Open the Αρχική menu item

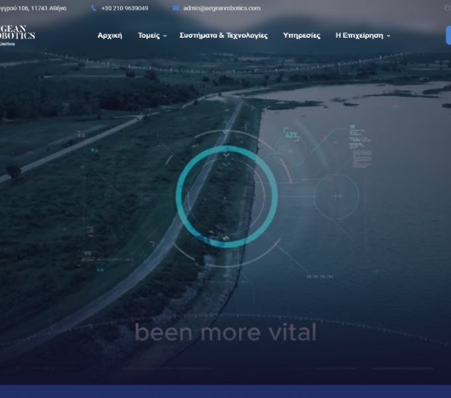(110, 35)
